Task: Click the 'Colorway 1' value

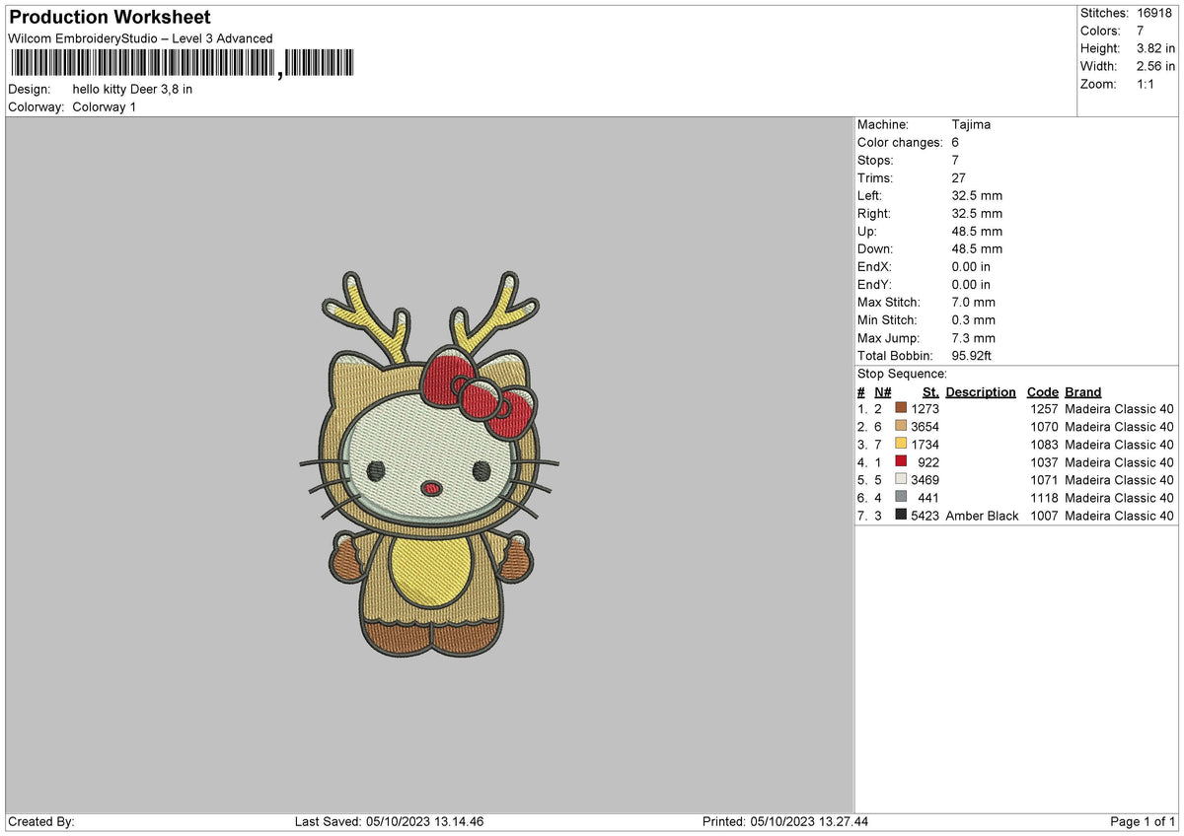Action: click(x=105, y=107)
